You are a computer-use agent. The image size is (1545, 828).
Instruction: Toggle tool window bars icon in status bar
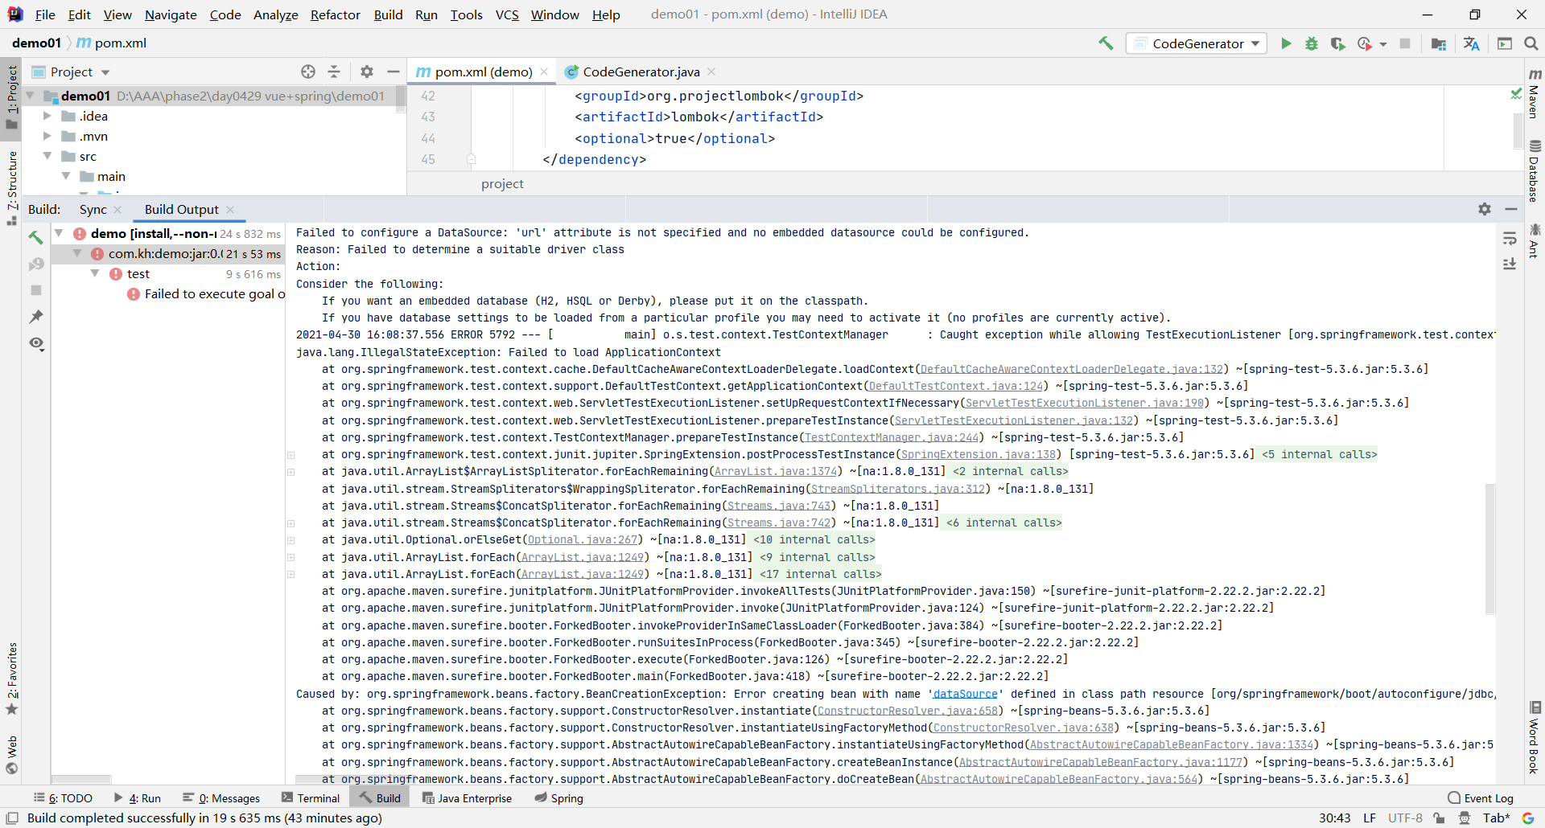click(12, 818)
